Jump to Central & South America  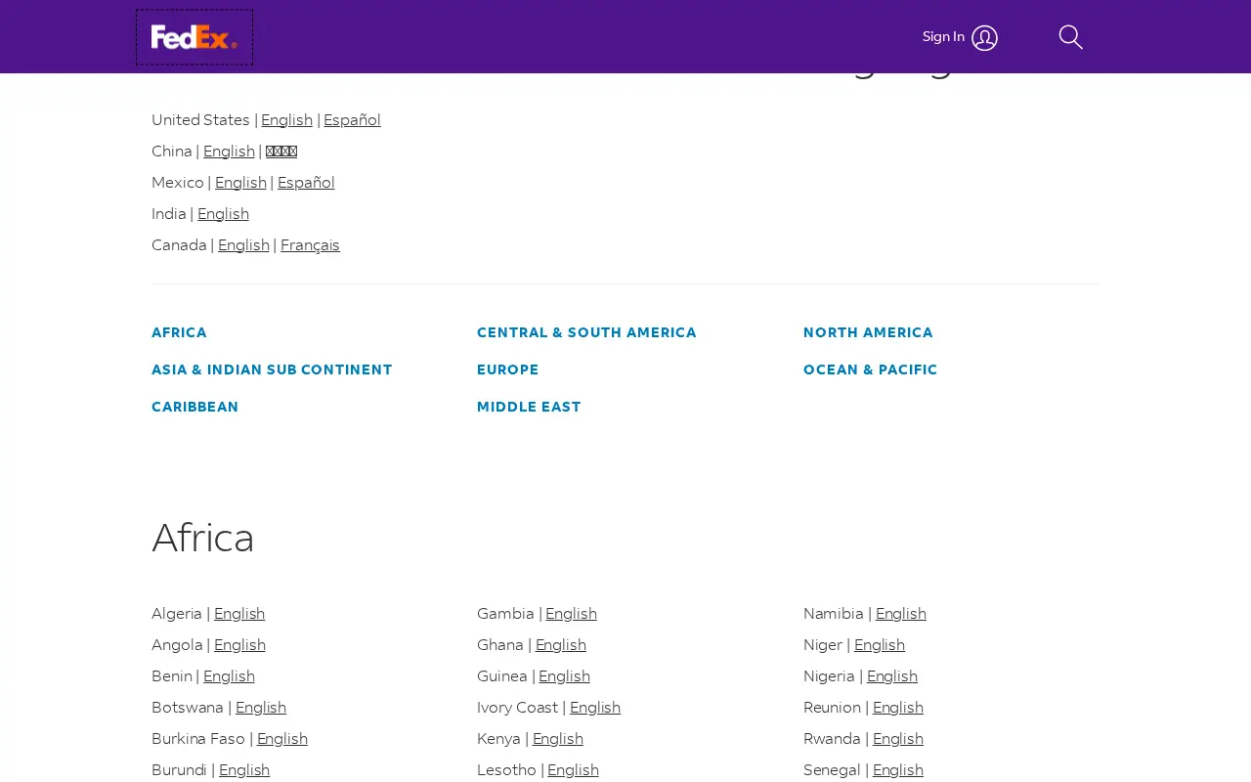[x=586, y=332]
